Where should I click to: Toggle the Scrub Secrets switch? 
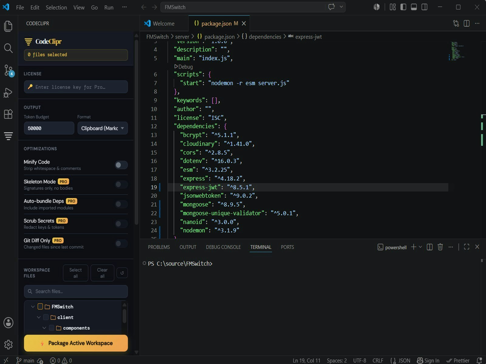click(121, 224)
